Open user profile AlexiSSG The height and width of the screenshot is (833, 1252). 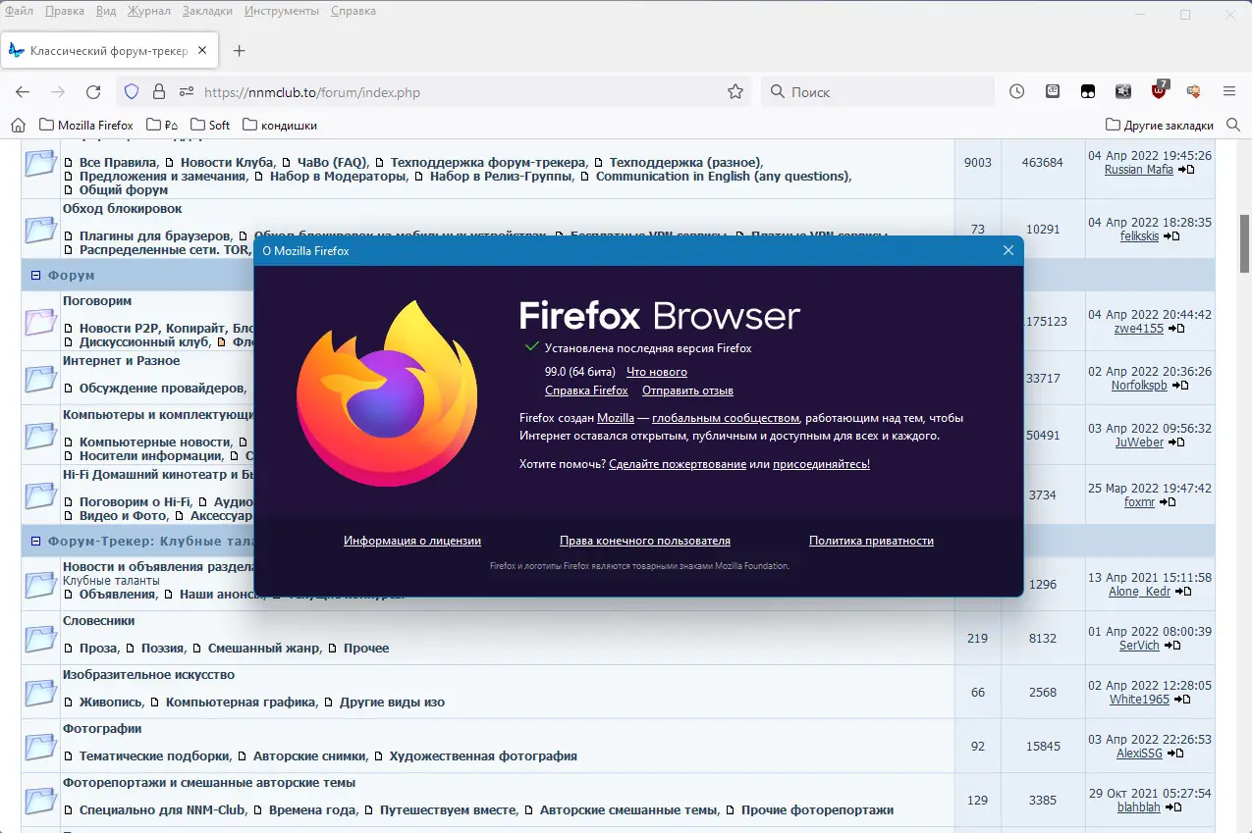point(1139,754)
